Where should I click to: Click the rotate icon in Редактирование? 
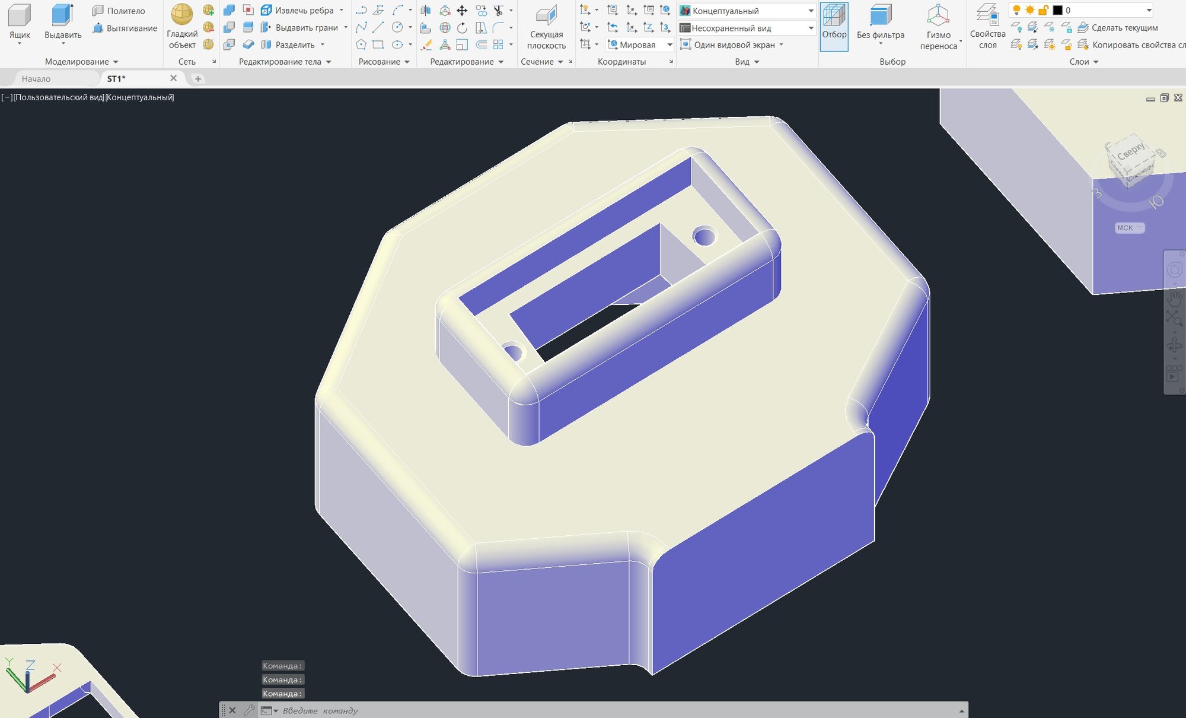462,28
